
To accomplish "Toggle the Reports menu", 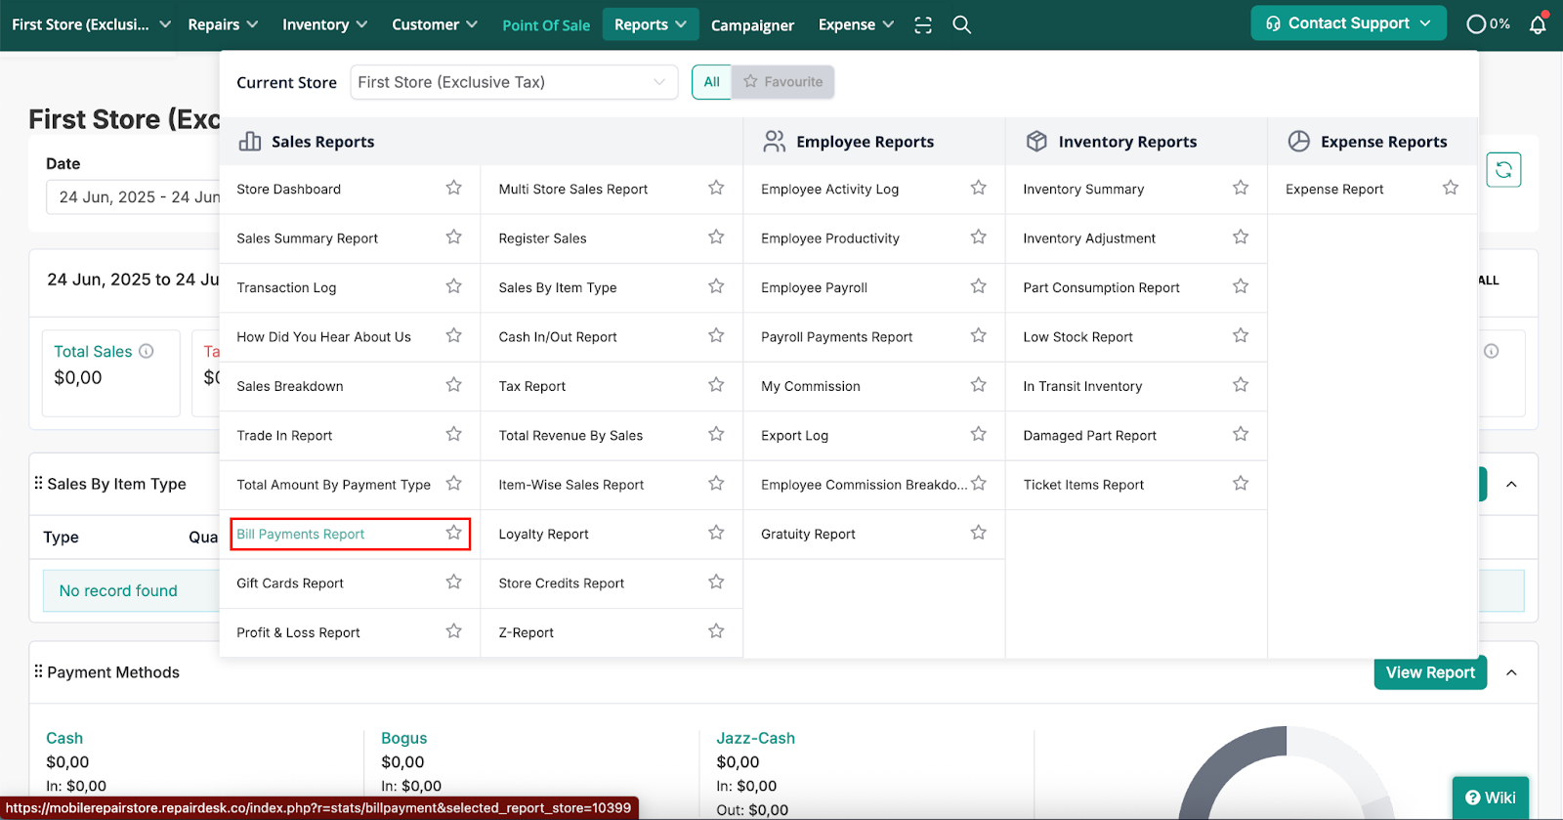I will pos(650,24).
